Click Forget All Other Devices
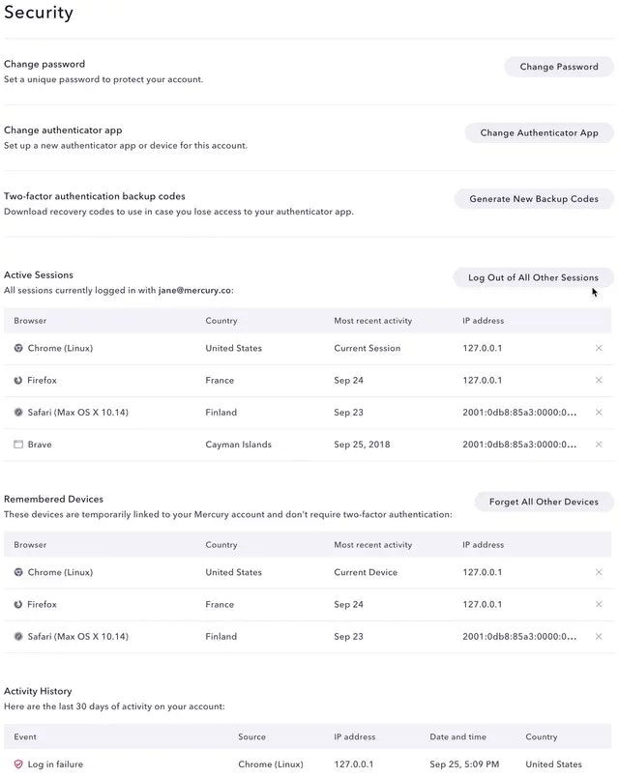619x777 pixels. (x=544, y=502)
